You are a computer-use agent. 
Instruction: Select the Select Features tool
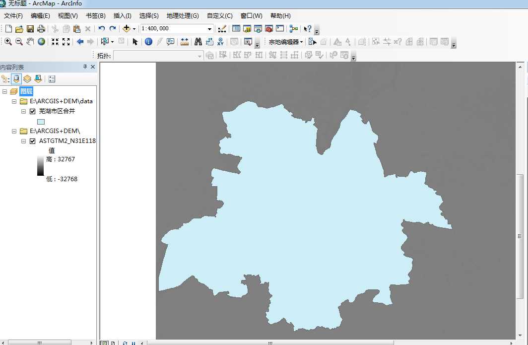105,42
